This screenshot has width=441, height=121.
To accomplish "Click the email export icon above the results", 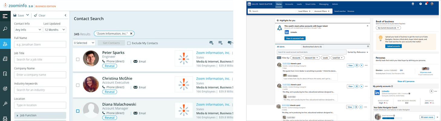I will coord(211,43).
